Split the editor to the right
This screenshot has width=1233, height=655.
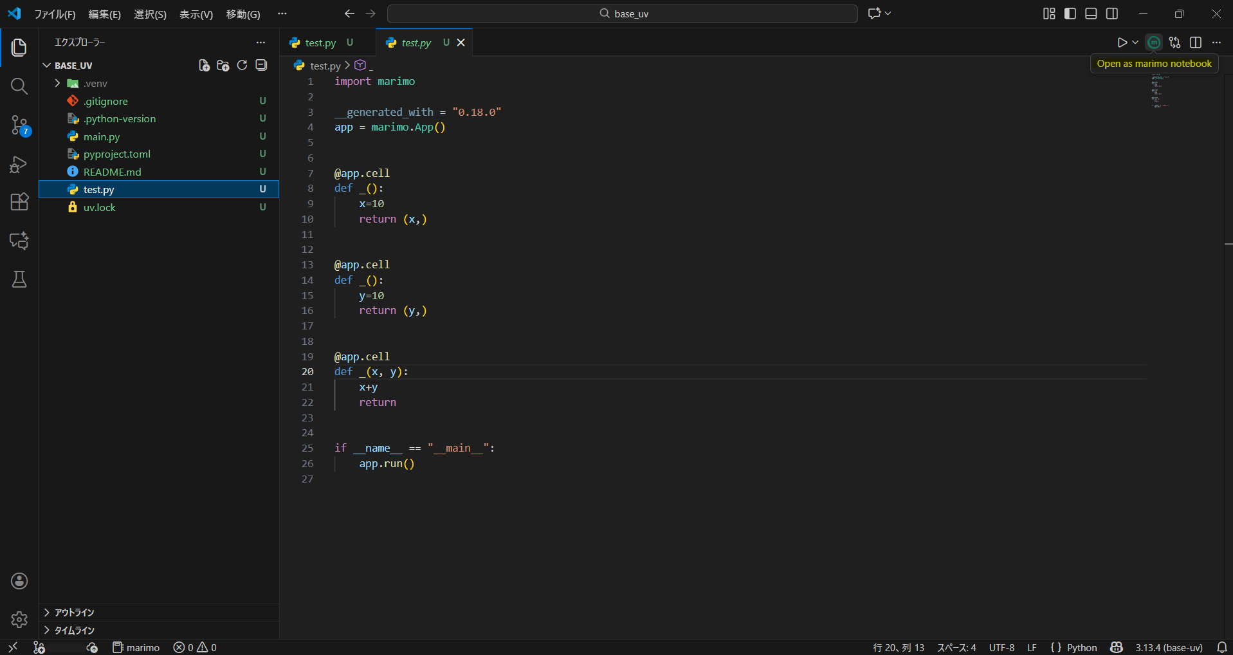pyautogui.click(x=1196, y=42)
